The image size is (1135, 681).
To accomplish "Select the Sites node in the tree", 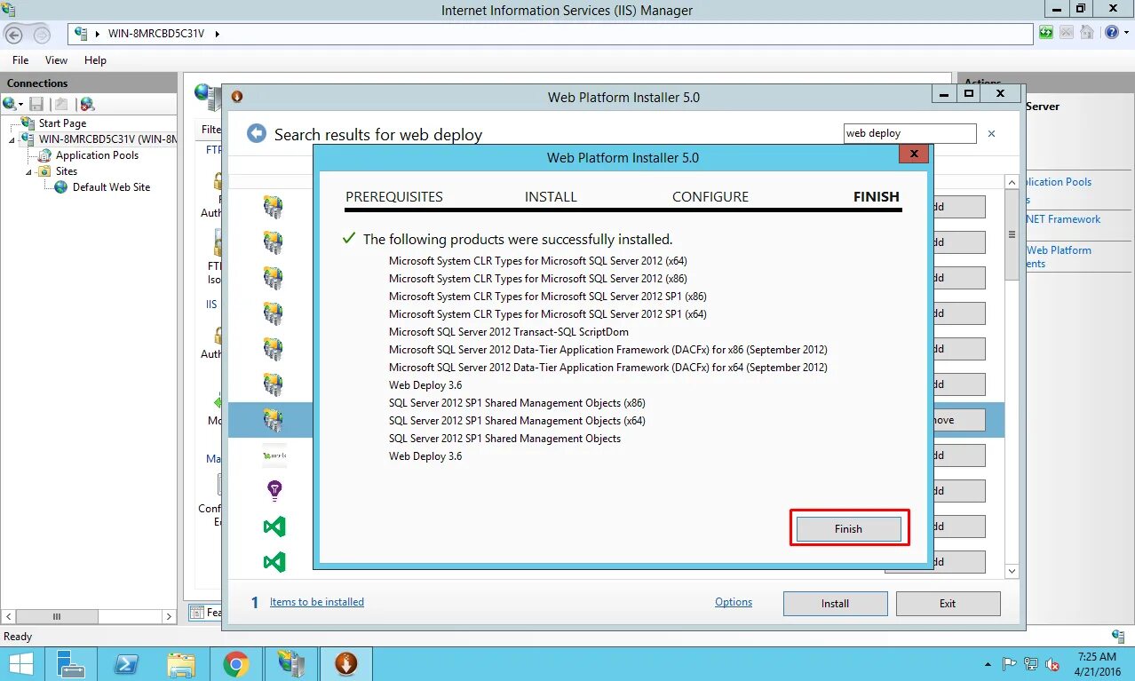I will 67,171.
